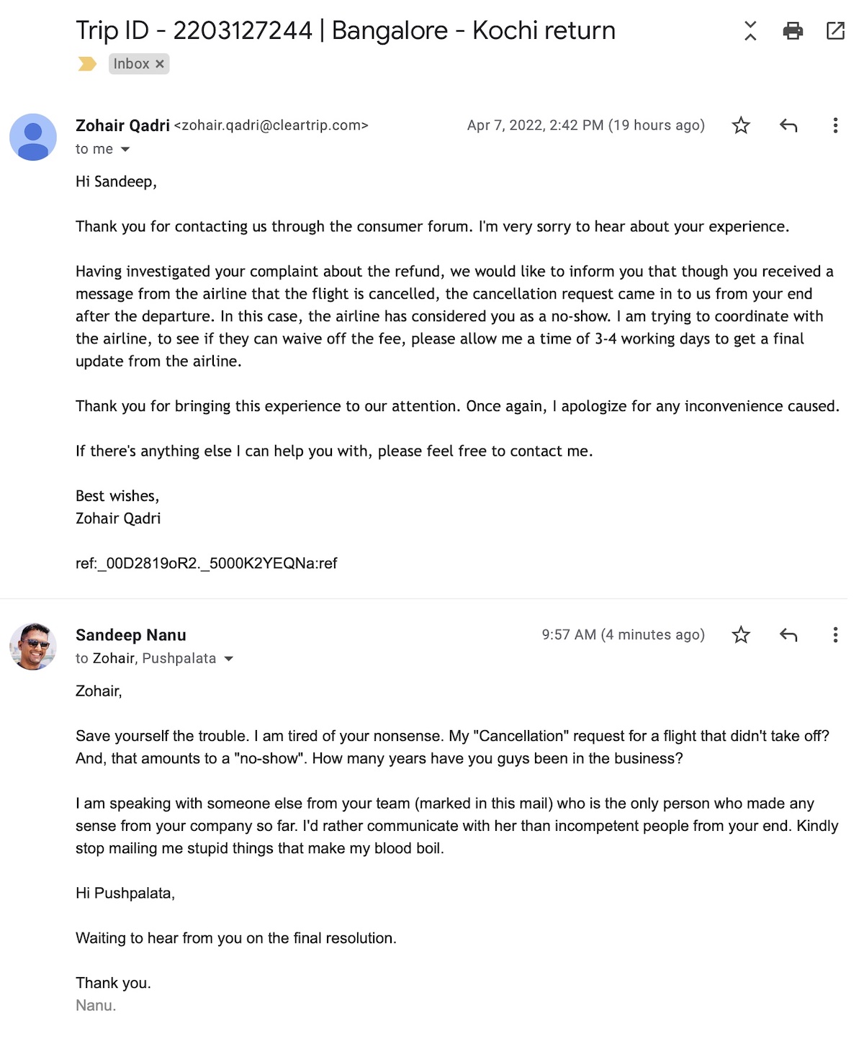Star Zohair Qadri's message
The image size is (864, 1039).
[741, 126]
